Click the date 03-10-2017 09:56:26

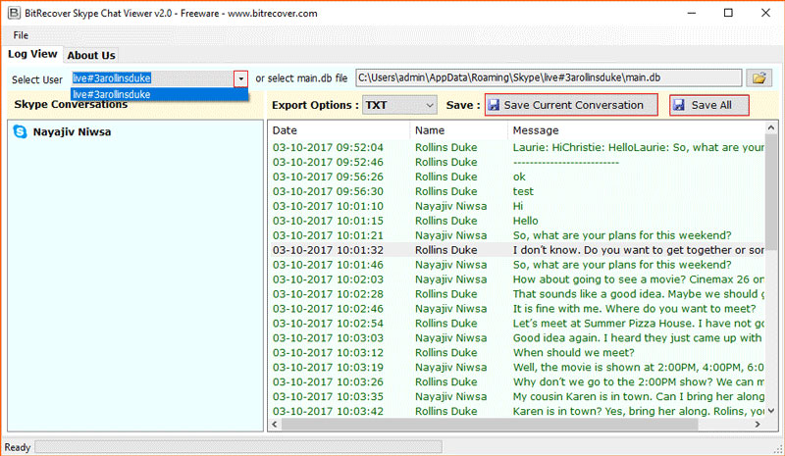[328, 177]
